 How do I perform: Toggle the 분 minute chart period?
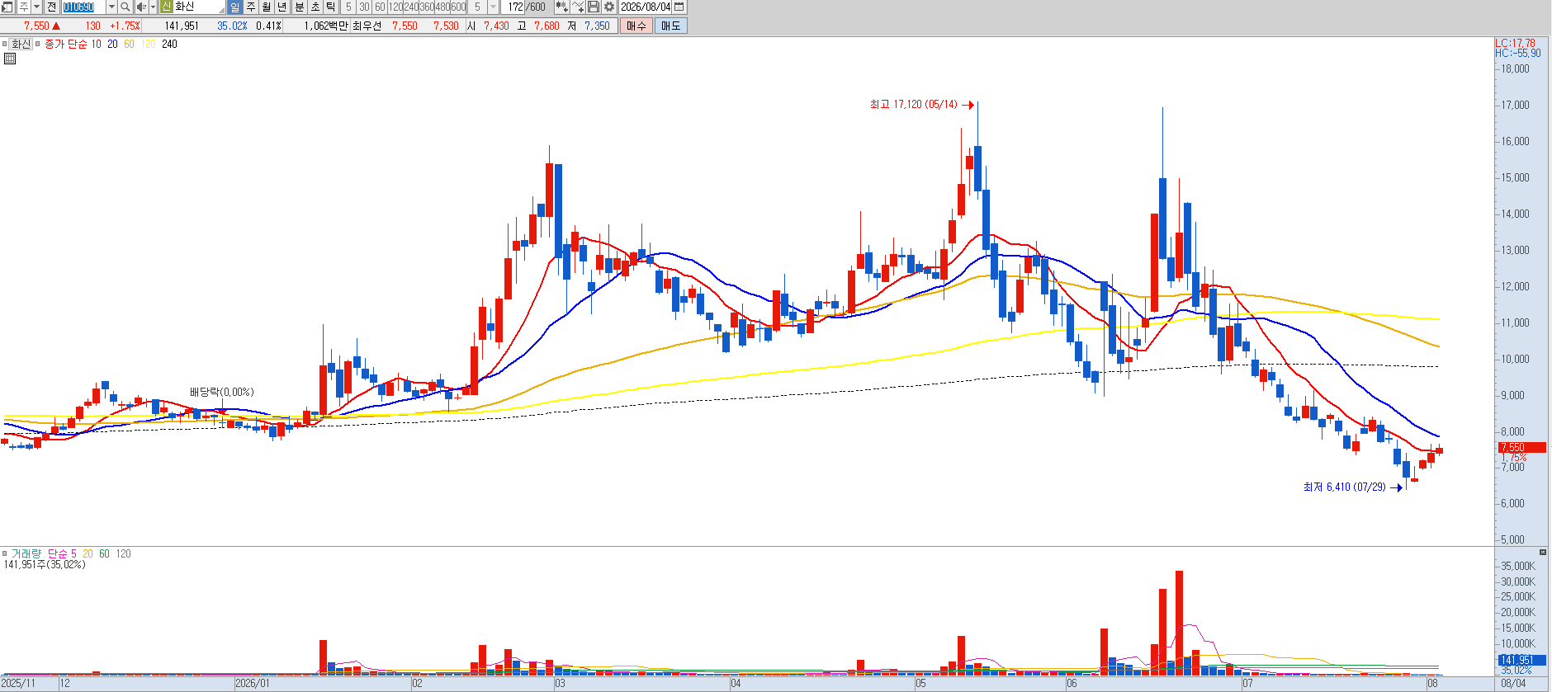299,7
